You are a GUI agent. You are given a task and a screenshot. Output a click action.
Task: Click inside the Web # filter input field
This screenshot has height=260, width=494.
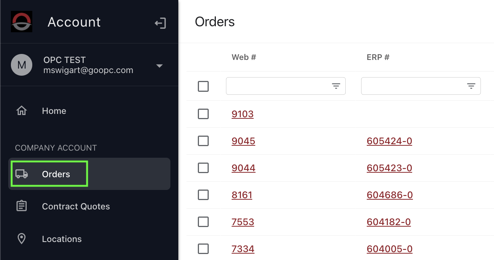(x=278, y=86)
